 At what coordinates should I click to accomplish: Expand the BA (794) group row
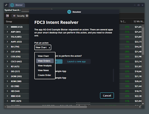7,47
